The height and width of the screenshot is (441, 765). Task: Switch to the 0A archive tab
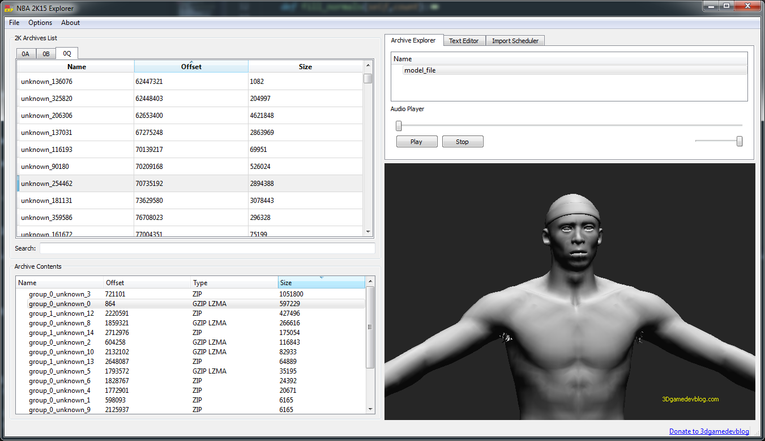click(x=25, y=54)
